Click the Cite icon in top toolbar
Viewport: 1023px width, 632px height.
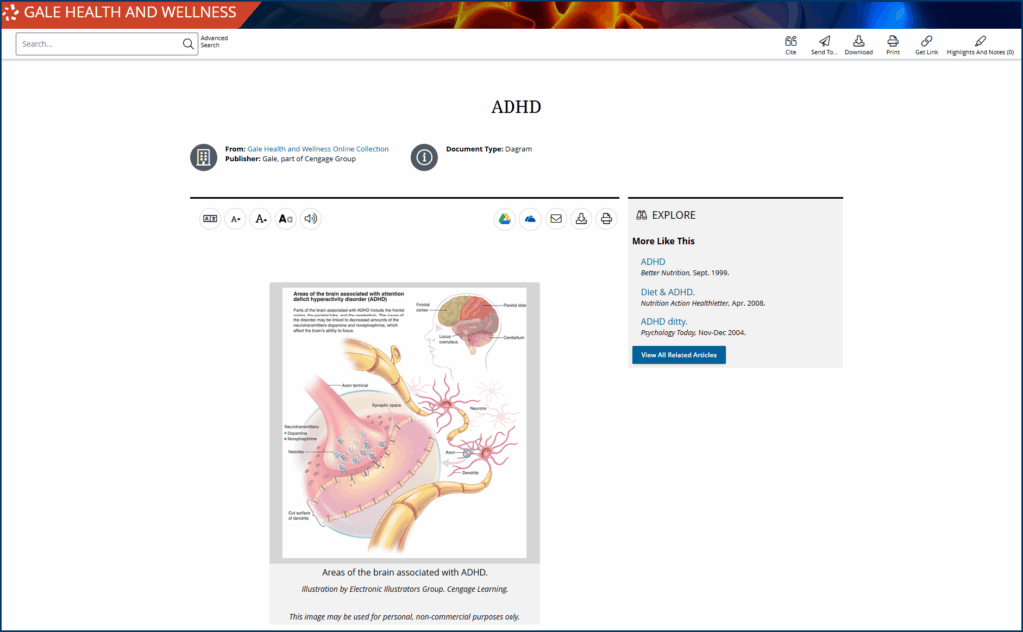point(790,42)
